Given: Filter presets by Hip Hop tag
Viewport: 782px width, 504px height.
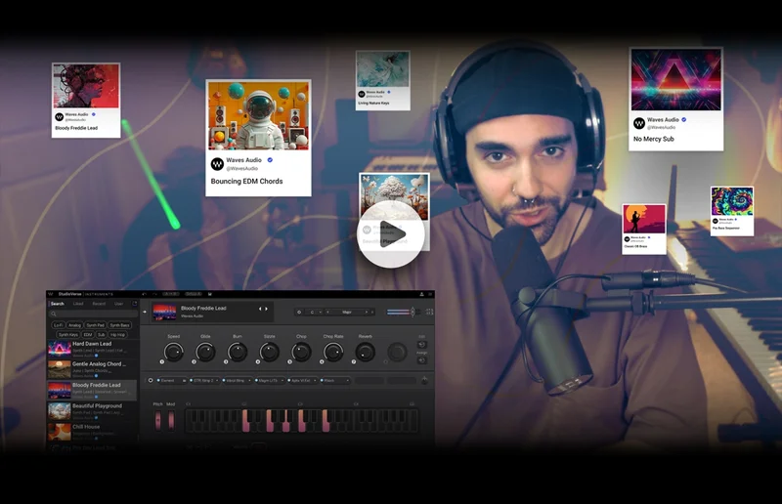Looking at the screenshot, I should click(x=117, y=335).
